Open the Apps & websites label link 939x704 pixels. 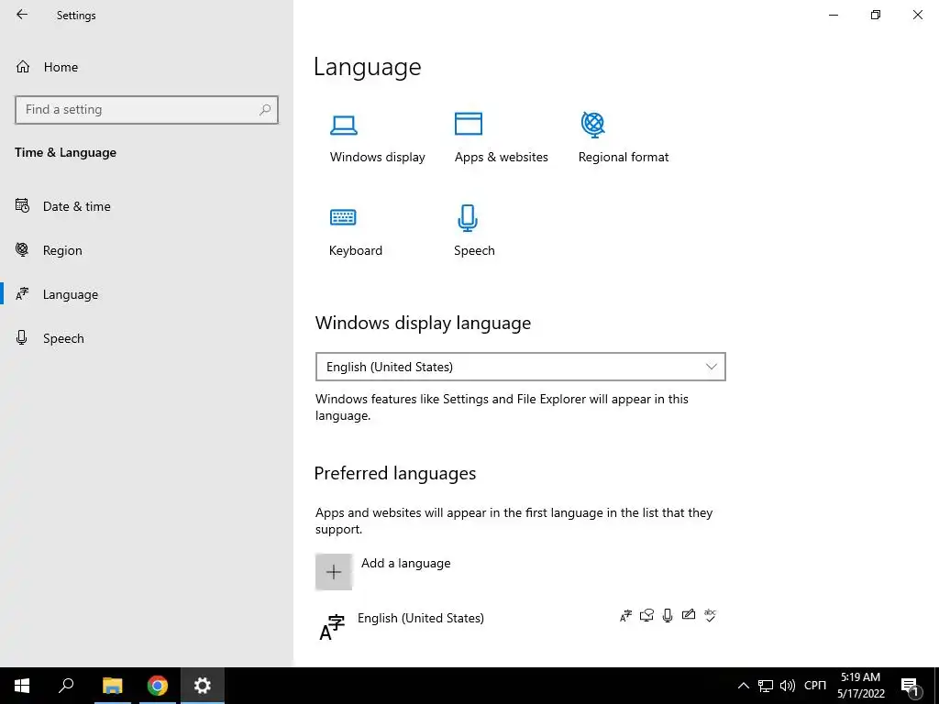(502, 157)
